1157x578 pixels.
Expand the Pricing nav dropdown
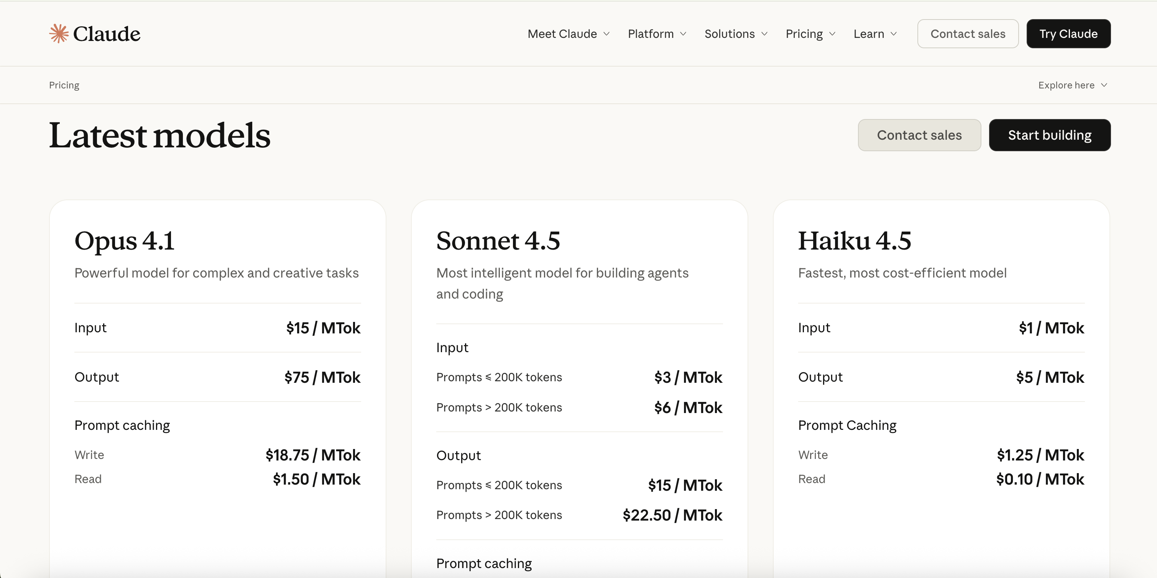click(x=804, y=34)
